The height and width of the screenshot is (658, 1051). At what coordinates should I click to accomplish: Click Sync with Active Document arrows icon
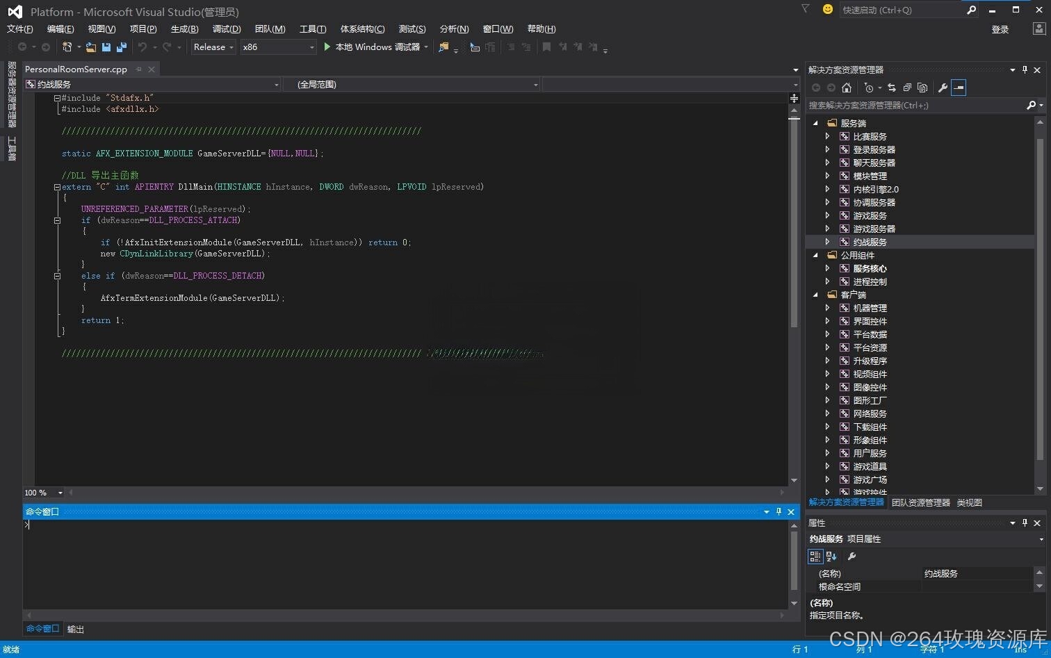click(892, 88)
